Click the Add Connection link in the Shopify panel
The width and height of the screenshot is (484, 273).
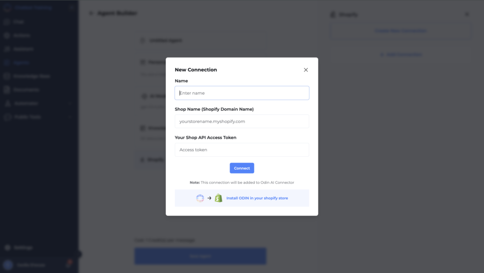pos(400,54)
